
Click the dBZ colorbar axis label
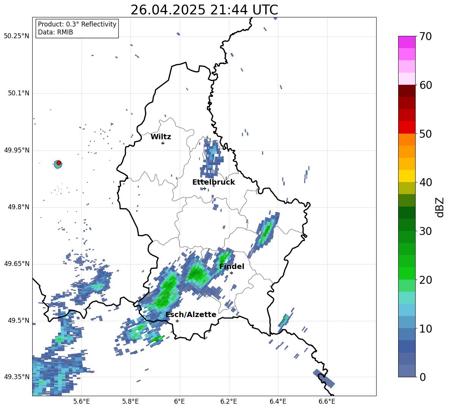coord(440,207)
